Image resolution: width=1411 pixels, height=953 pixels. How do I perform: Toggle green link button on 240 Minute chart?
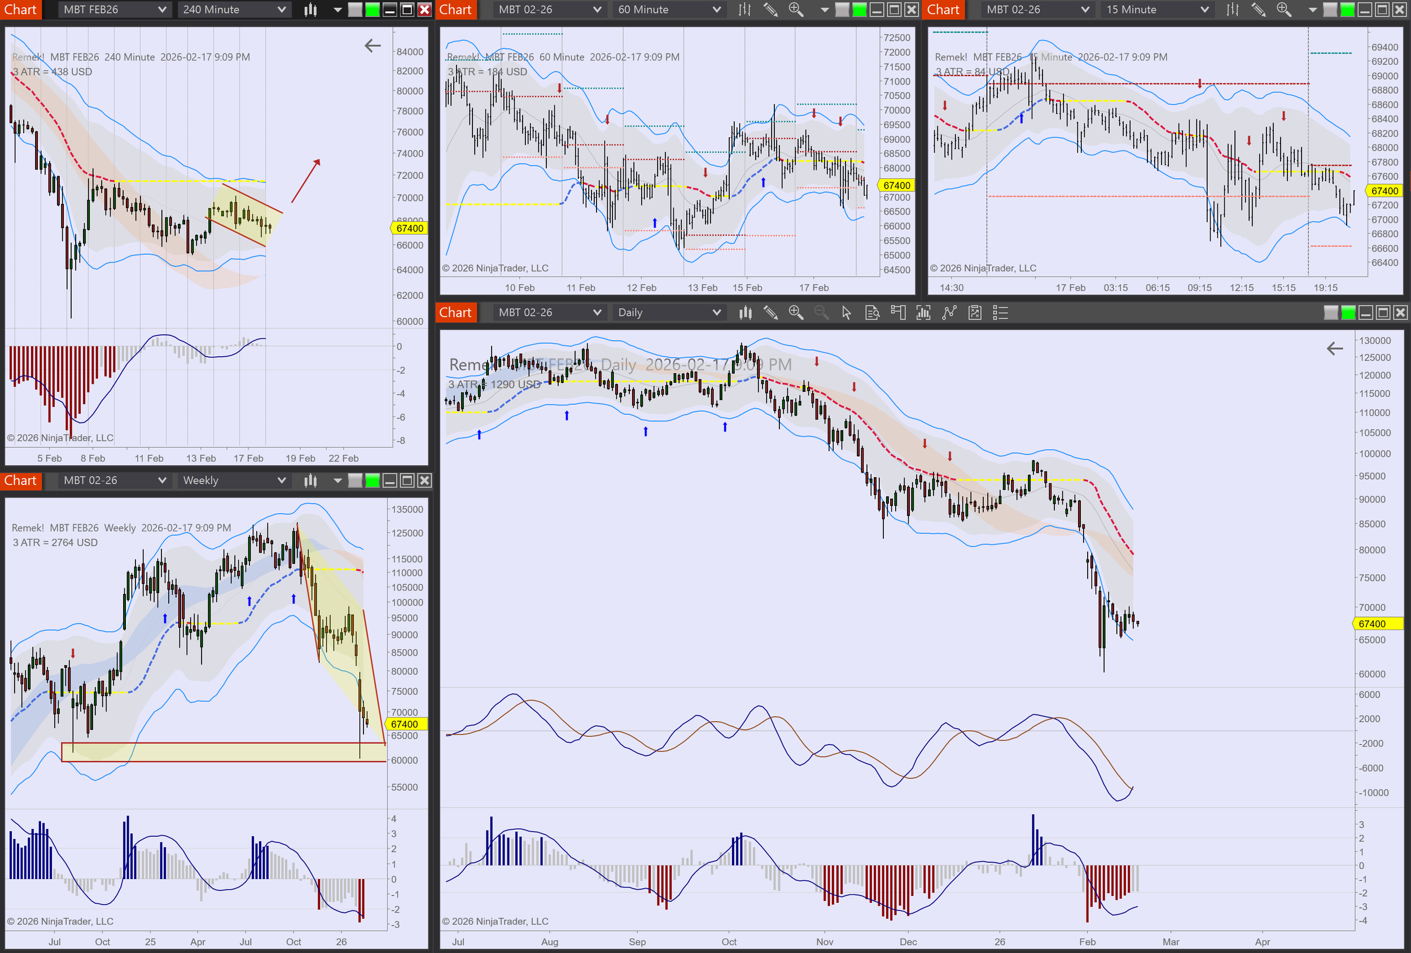tap(372, 10)
